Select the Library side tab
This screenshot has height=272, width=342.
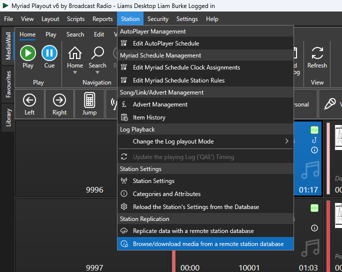(8, 117)
